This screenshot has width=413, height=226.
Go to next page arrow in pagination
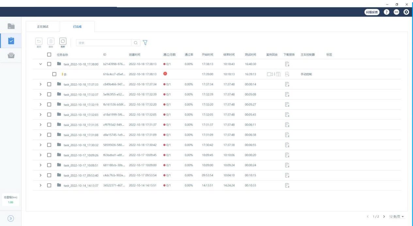pos(384,217)
